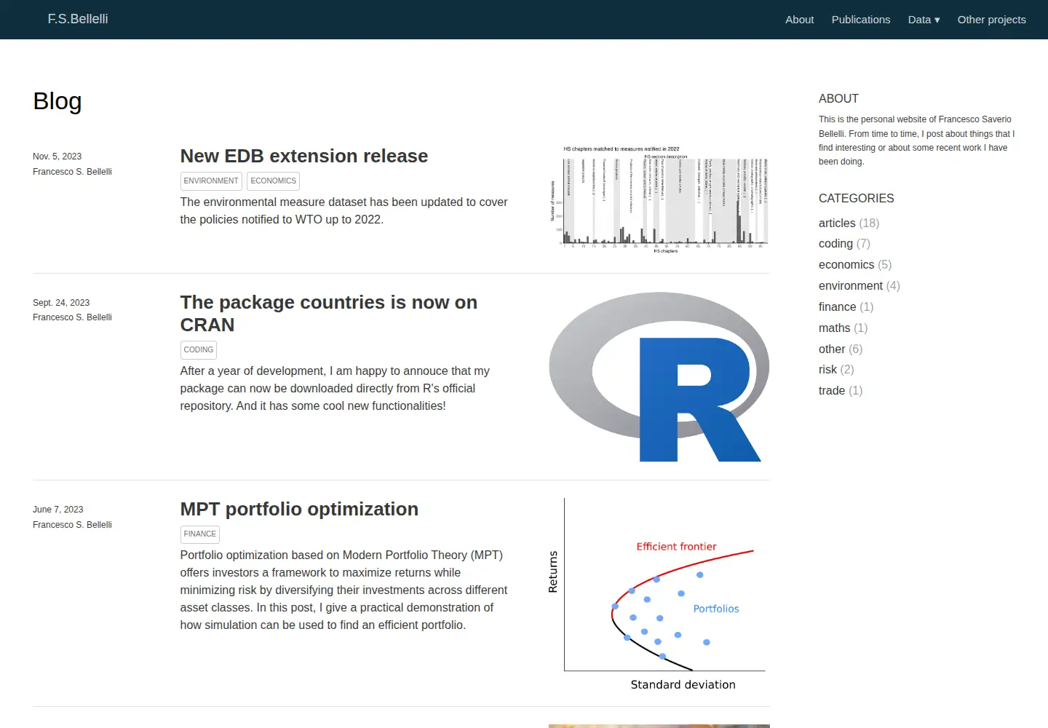Select the ENVIRONMENT tag badge
Image resolution: width=1048 pixels, height=728 pixels.
211,181
